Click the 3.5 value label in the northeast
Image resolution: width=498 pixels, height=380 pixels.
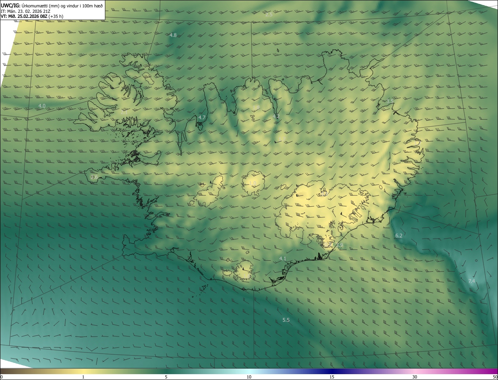390,101
